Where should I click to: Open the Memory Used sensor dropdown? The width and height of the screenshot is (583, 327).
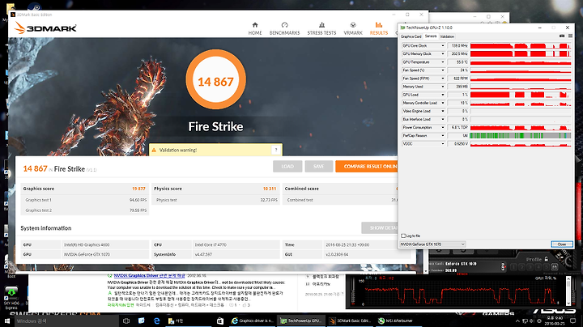(x=442, y=87)
